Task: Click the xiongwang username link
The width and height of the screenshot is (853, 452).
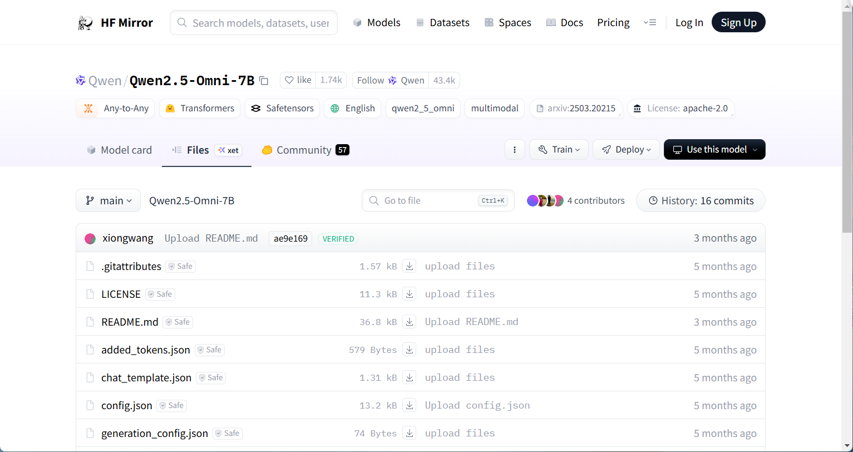Action: pos(128,238)
